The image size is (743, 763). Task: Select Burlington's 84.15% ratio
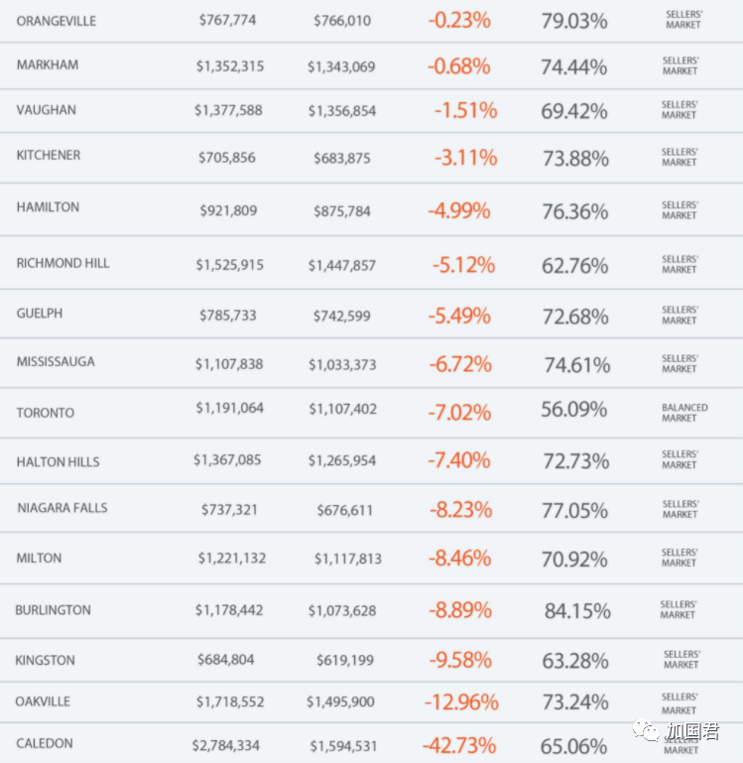577,610
